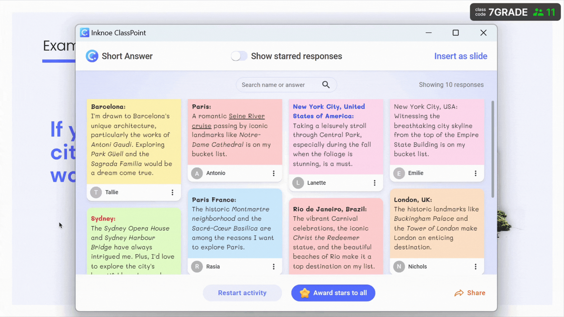Image resolution: width=564 pixels, height=317 pixels.
Task: Select Antonio's avatar circle
Action: coord(197,173)
